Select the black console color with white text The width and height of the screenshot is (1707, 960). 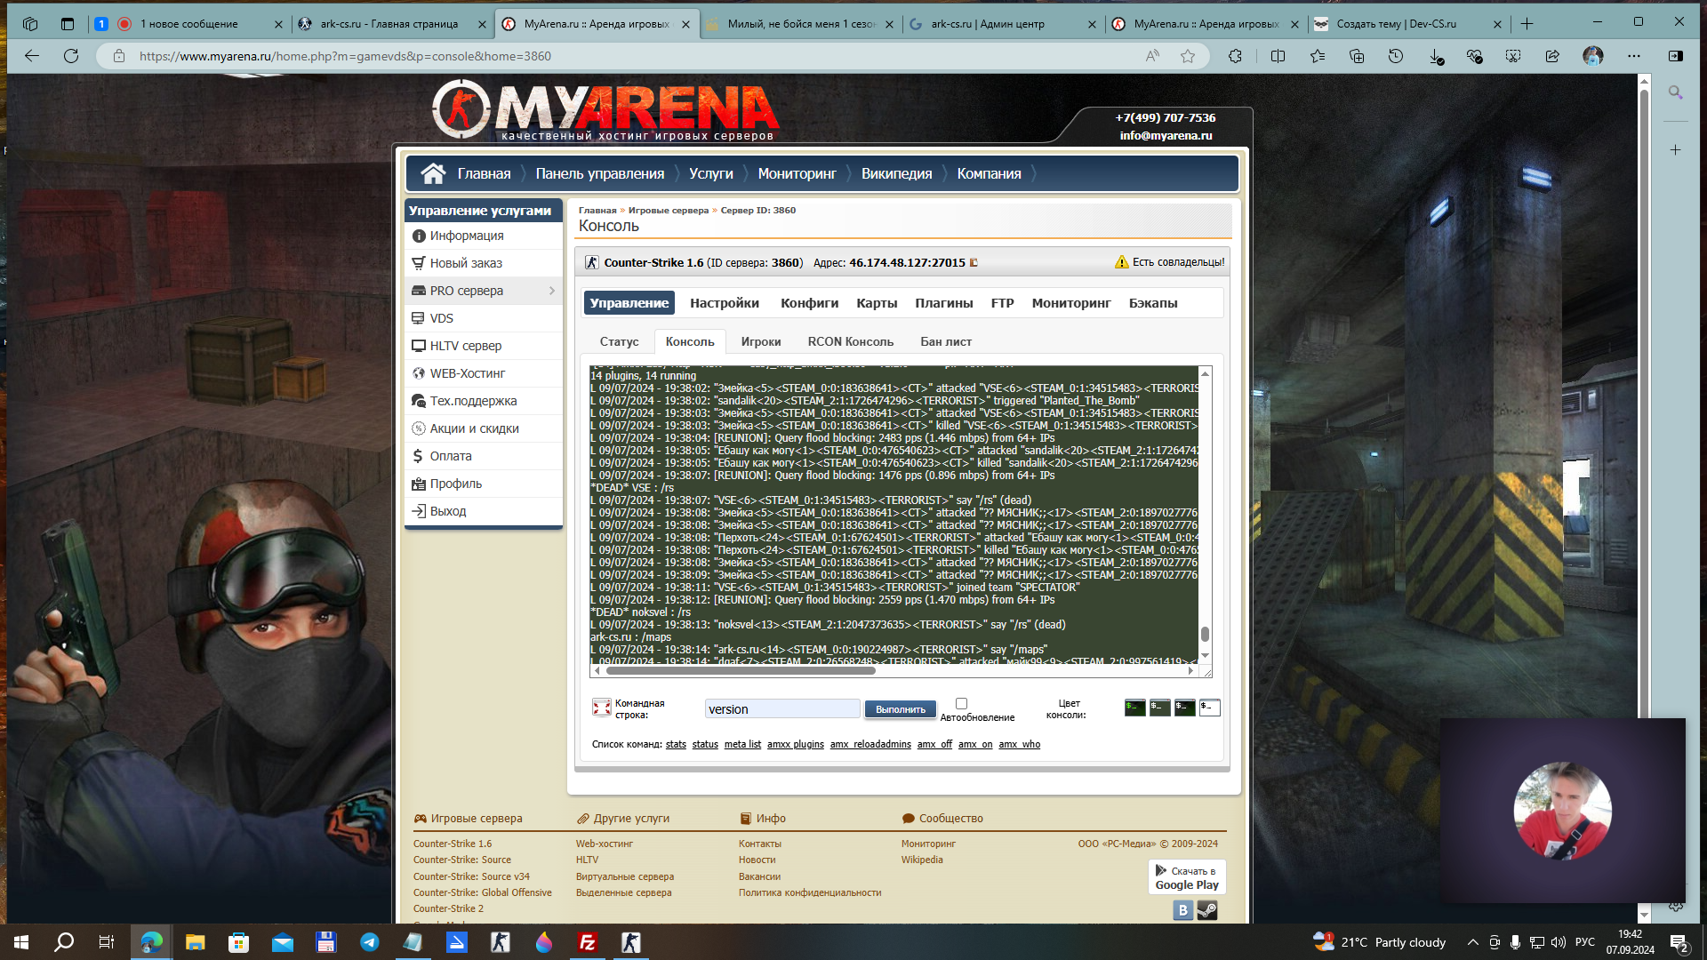pyautogui.click(x=1185, y=708)
